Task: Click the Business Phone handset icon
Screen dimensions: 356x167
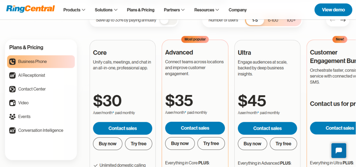Action: coord(13,62)
